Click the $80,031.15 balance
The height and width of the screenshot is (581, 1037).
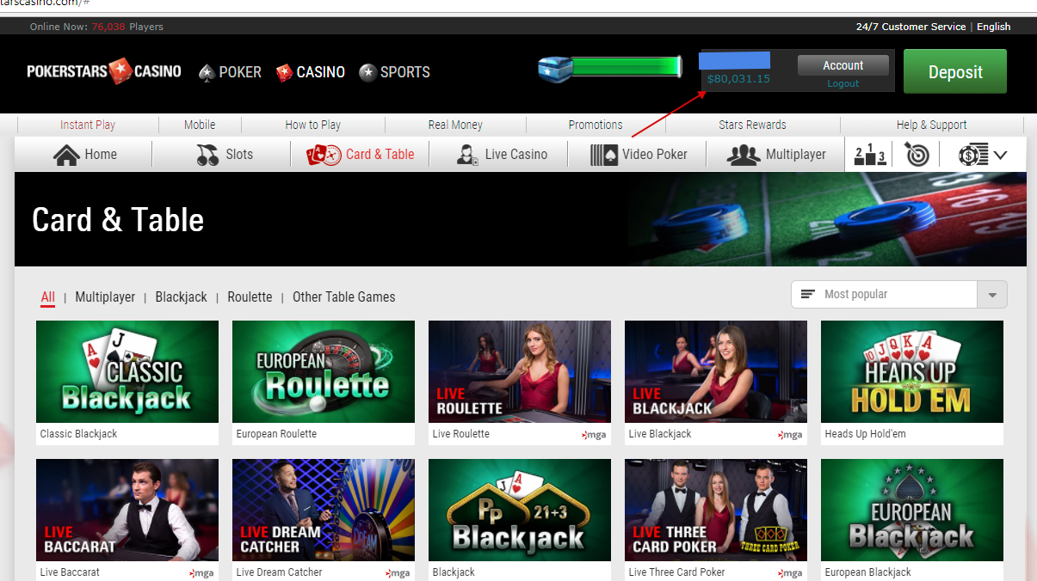(738, 79)
